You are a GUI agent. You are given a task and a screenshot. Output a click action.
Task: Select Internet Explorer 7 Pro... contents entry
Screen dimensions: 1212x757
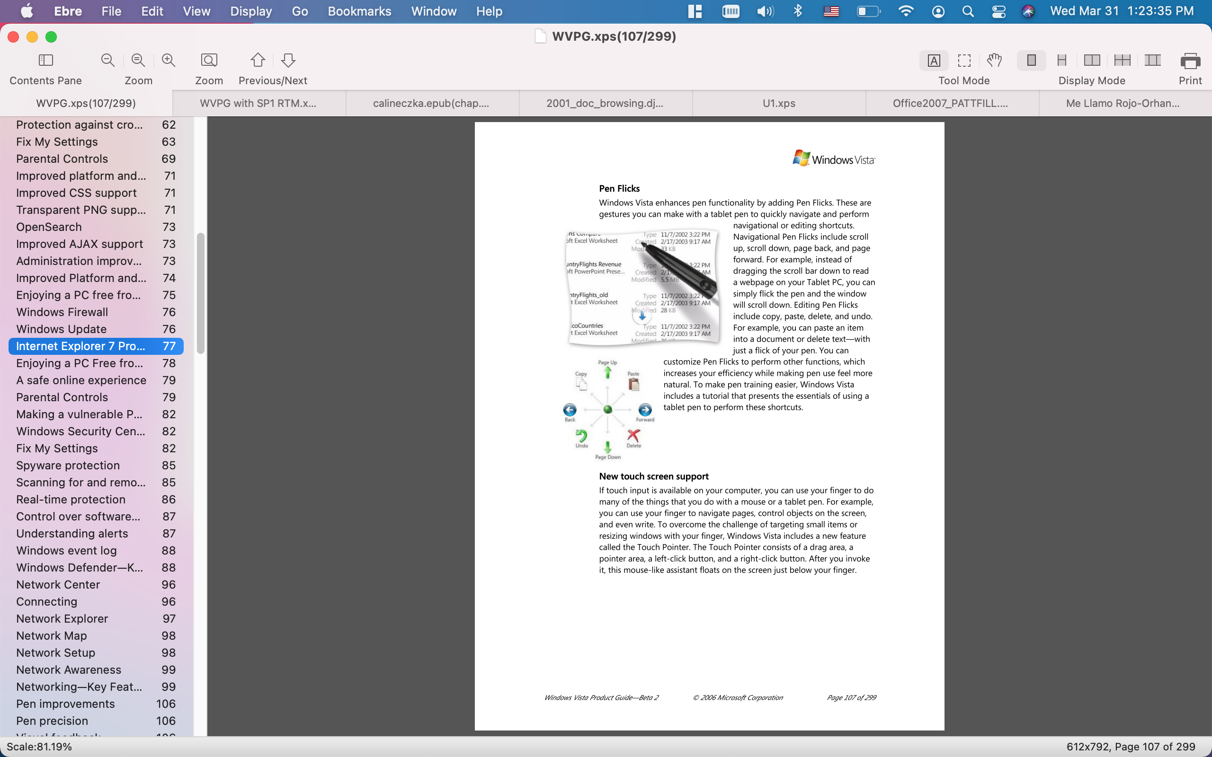[x=96, y=346]
